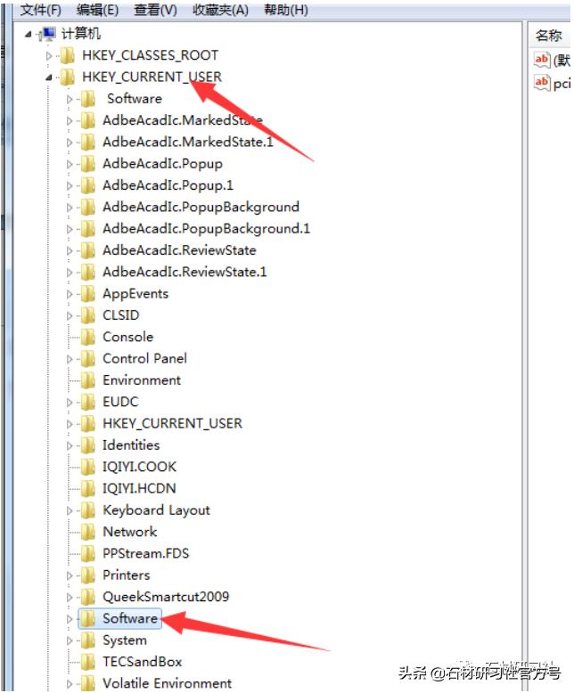Expand the highlighted Software key arrow
The width and height of the screenshot is (574, 693).
click(70, 619)
